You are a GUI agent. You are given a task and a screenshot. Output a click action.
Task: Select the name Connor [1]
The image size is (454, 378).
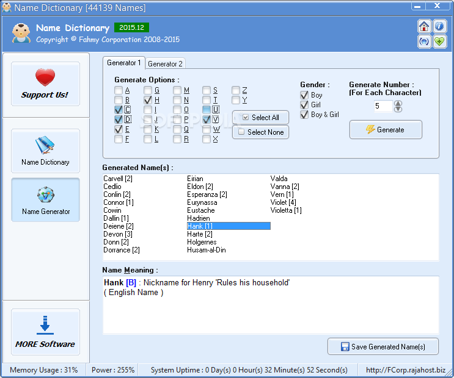119,202
